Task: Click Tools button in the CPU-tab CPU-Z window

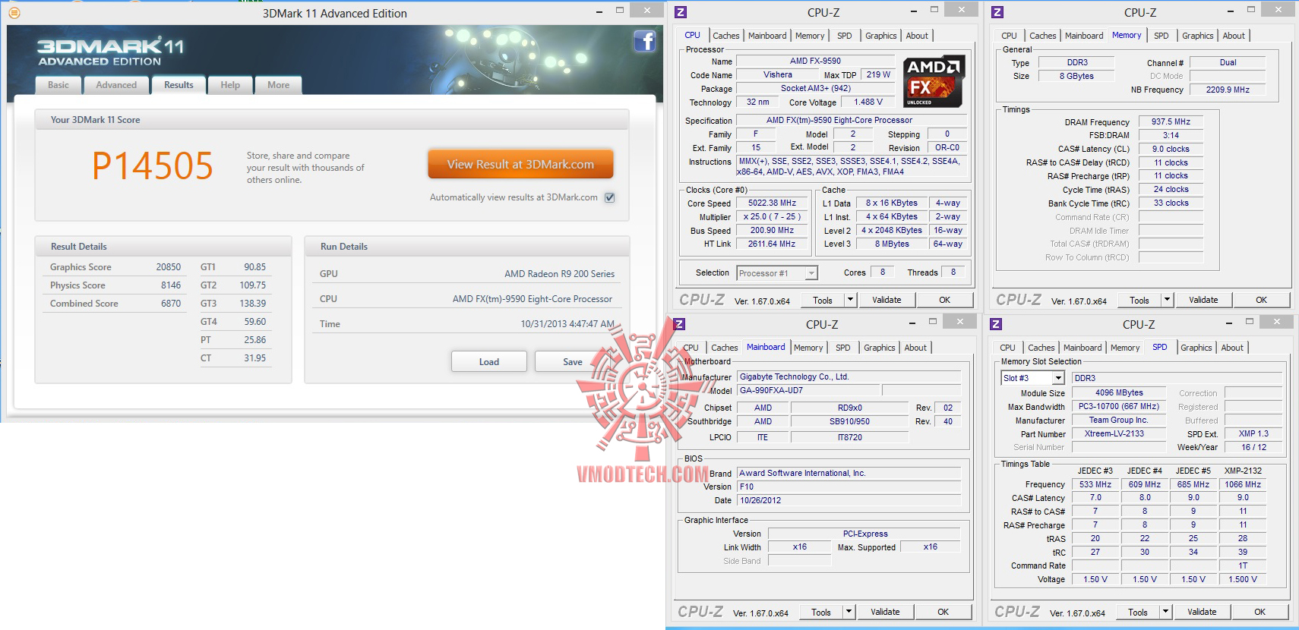Action: (823, 300)
